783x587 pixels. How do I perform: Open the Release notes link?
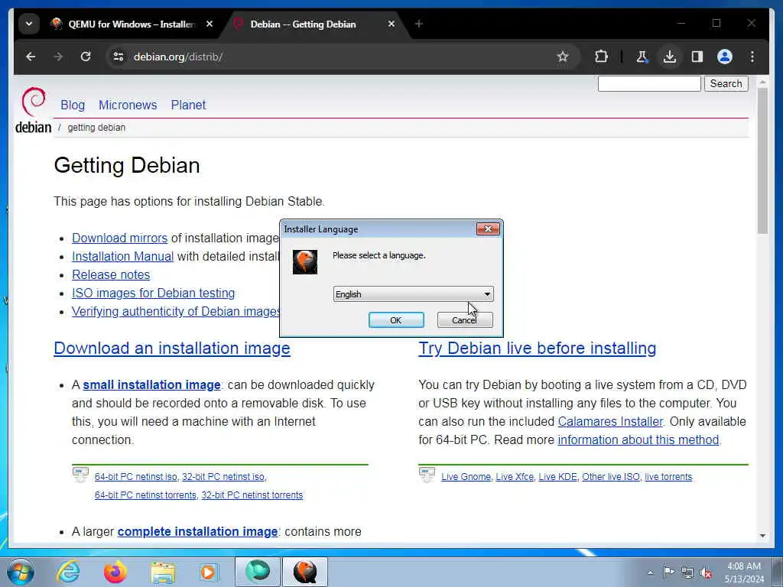tap(111, 275)
